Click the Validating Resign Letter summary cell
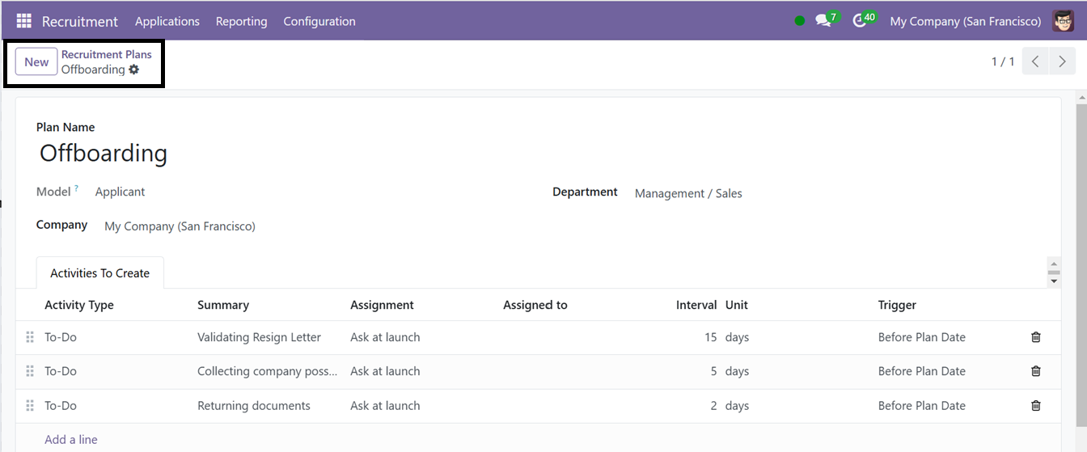 259,337
